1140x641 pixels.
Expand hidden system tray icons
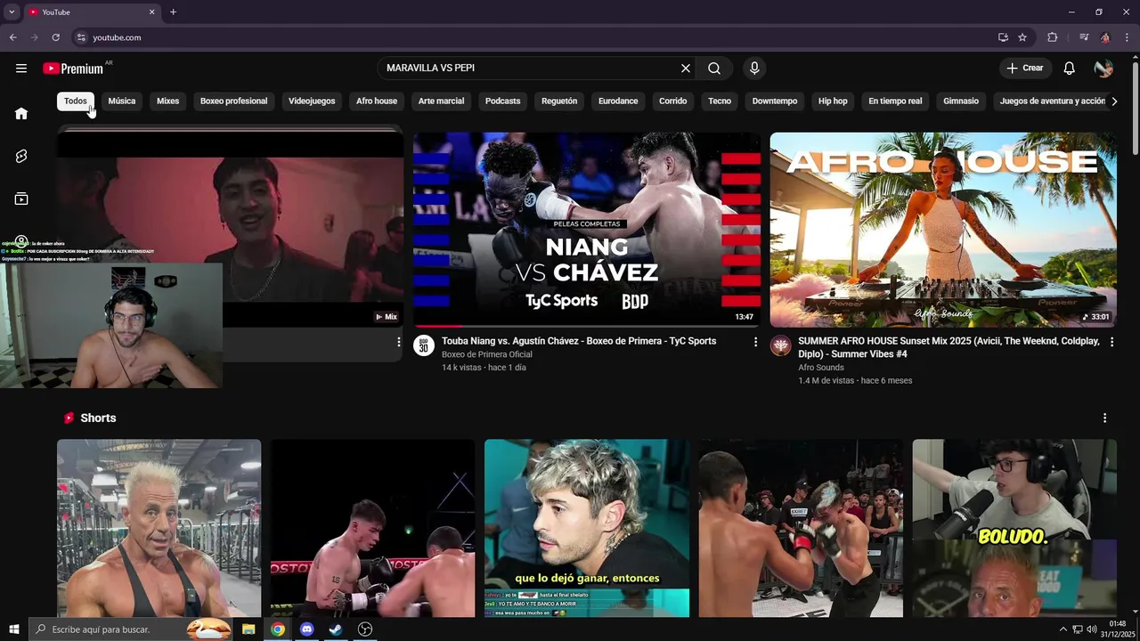[1063, 629]
